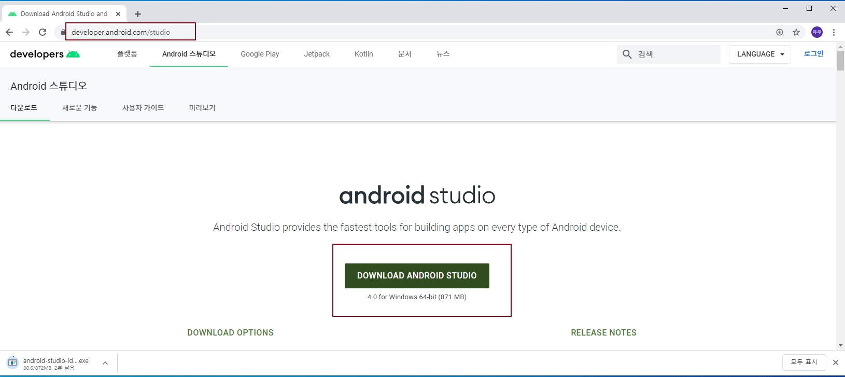Click the Android 스튜디오 page heading
The height and width of the screenshot is (377, 845).
click(x=49, y=86)
